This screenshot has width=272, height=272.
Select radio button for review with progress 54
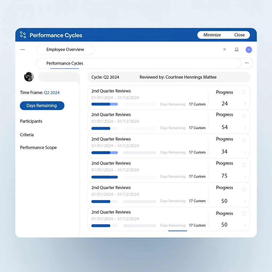(244, 116)
